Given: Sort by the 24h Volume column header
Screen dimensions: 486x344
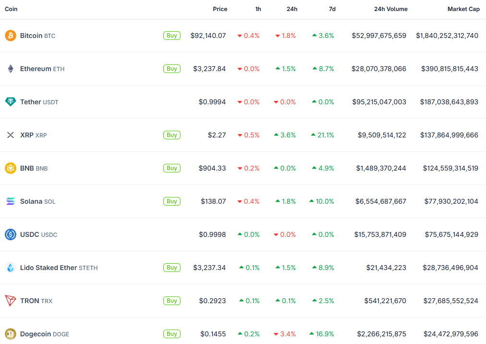Looking at the screenshot, I should pyautogui.click(x=390, y=9).
